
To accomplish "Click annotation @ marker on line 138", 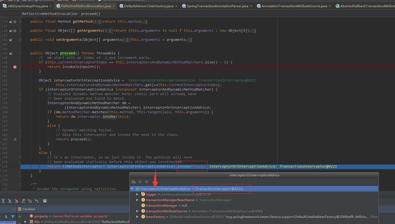I will (15, 31).
